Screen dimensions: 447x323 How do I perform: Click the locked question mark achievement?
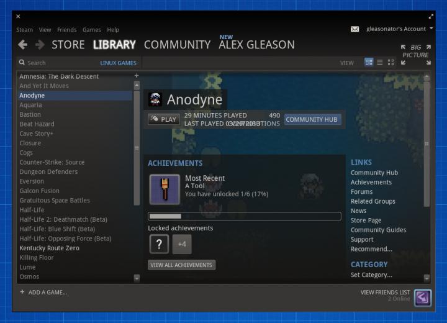tap(159, 244)
